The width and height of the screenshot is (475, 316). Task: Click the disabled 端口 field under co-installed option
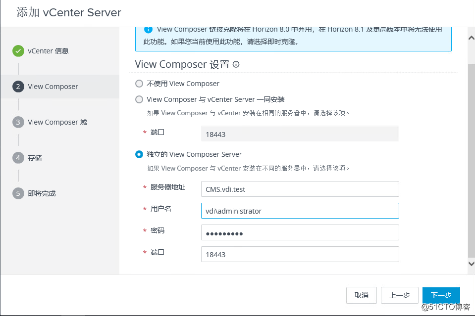(300, 134)
